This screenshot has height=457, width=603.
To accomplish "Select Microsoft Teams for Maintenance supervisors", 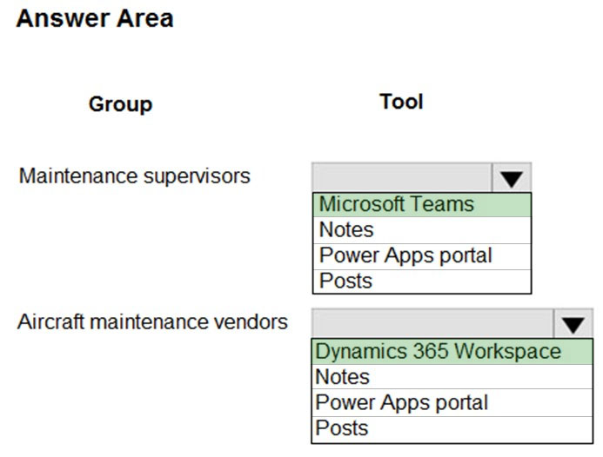I will click(x=422, y=205).
